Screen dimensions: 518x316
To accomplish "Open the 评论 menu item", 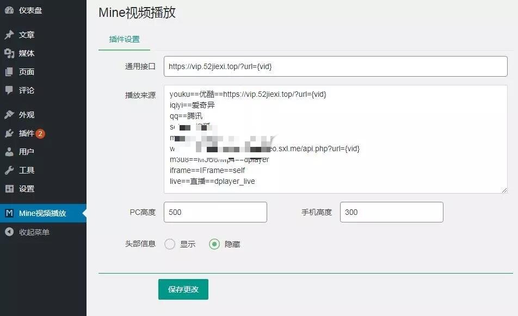I will (x=44, y=90).
